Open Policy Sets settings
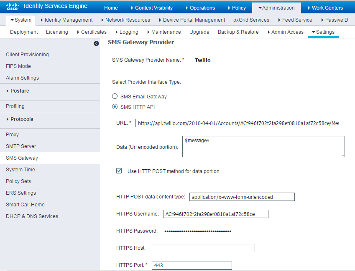 (x=18, y=181)
